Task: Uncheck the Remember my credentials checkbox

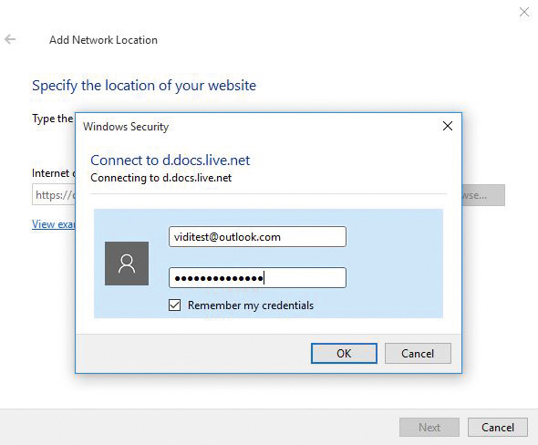Action: coord(175,305)
